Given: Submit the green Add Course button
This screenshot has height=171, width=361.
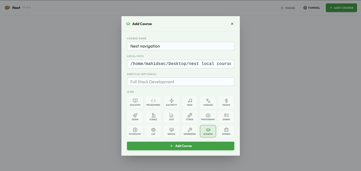Looking at the screenshot, I should [181, 146].
